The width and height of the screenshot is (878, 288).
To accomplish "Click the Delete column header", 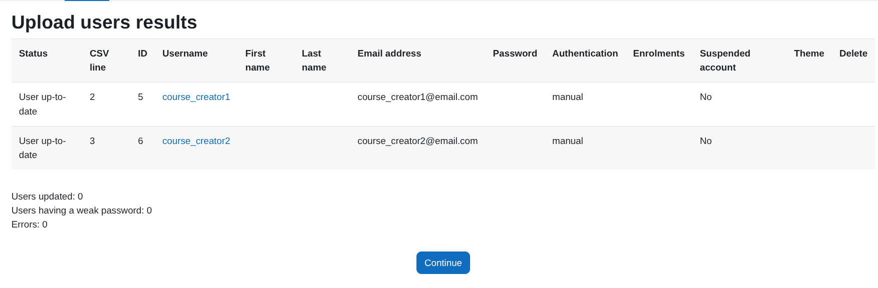I will point(853,53).
